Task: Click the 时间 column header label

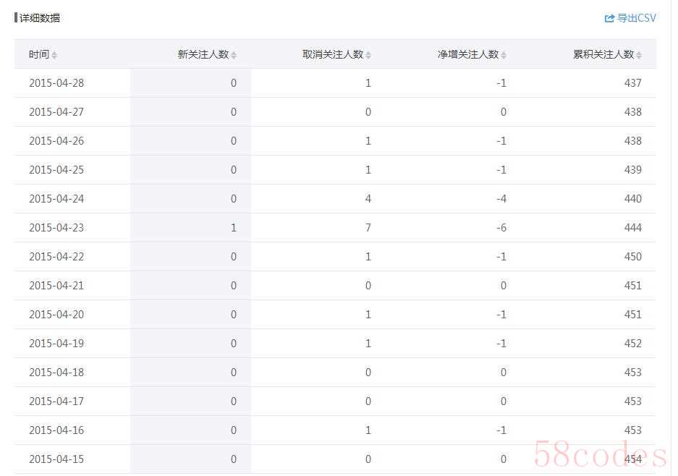Action: tap(39, 54)
